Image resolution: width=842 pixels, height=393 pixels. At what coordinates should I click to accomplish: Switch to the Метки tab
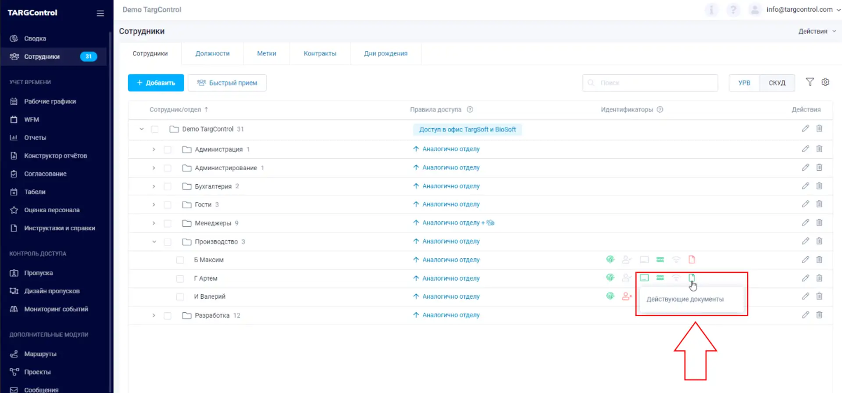[267, 54]
